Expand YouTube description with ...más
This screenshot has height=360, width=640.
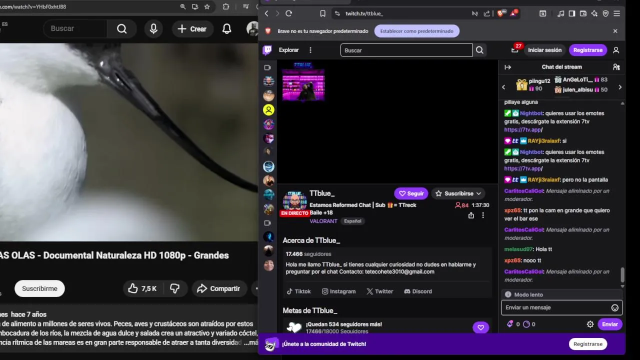pyautogui.click(x=250, y=342)
